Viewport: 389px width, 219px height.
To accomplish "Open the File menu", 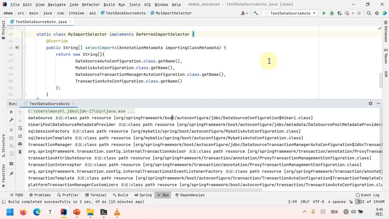I will [x=15, y=5].
